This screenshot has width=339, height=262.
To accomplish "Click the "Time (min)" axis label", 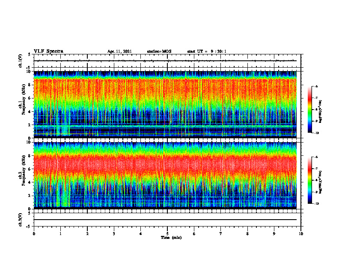I will 171,238.
